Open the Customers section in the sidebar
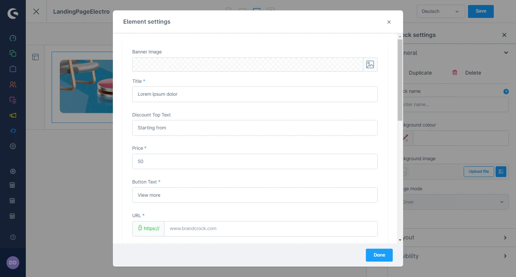This screenshot has height=277, width=516. [13, 85]
